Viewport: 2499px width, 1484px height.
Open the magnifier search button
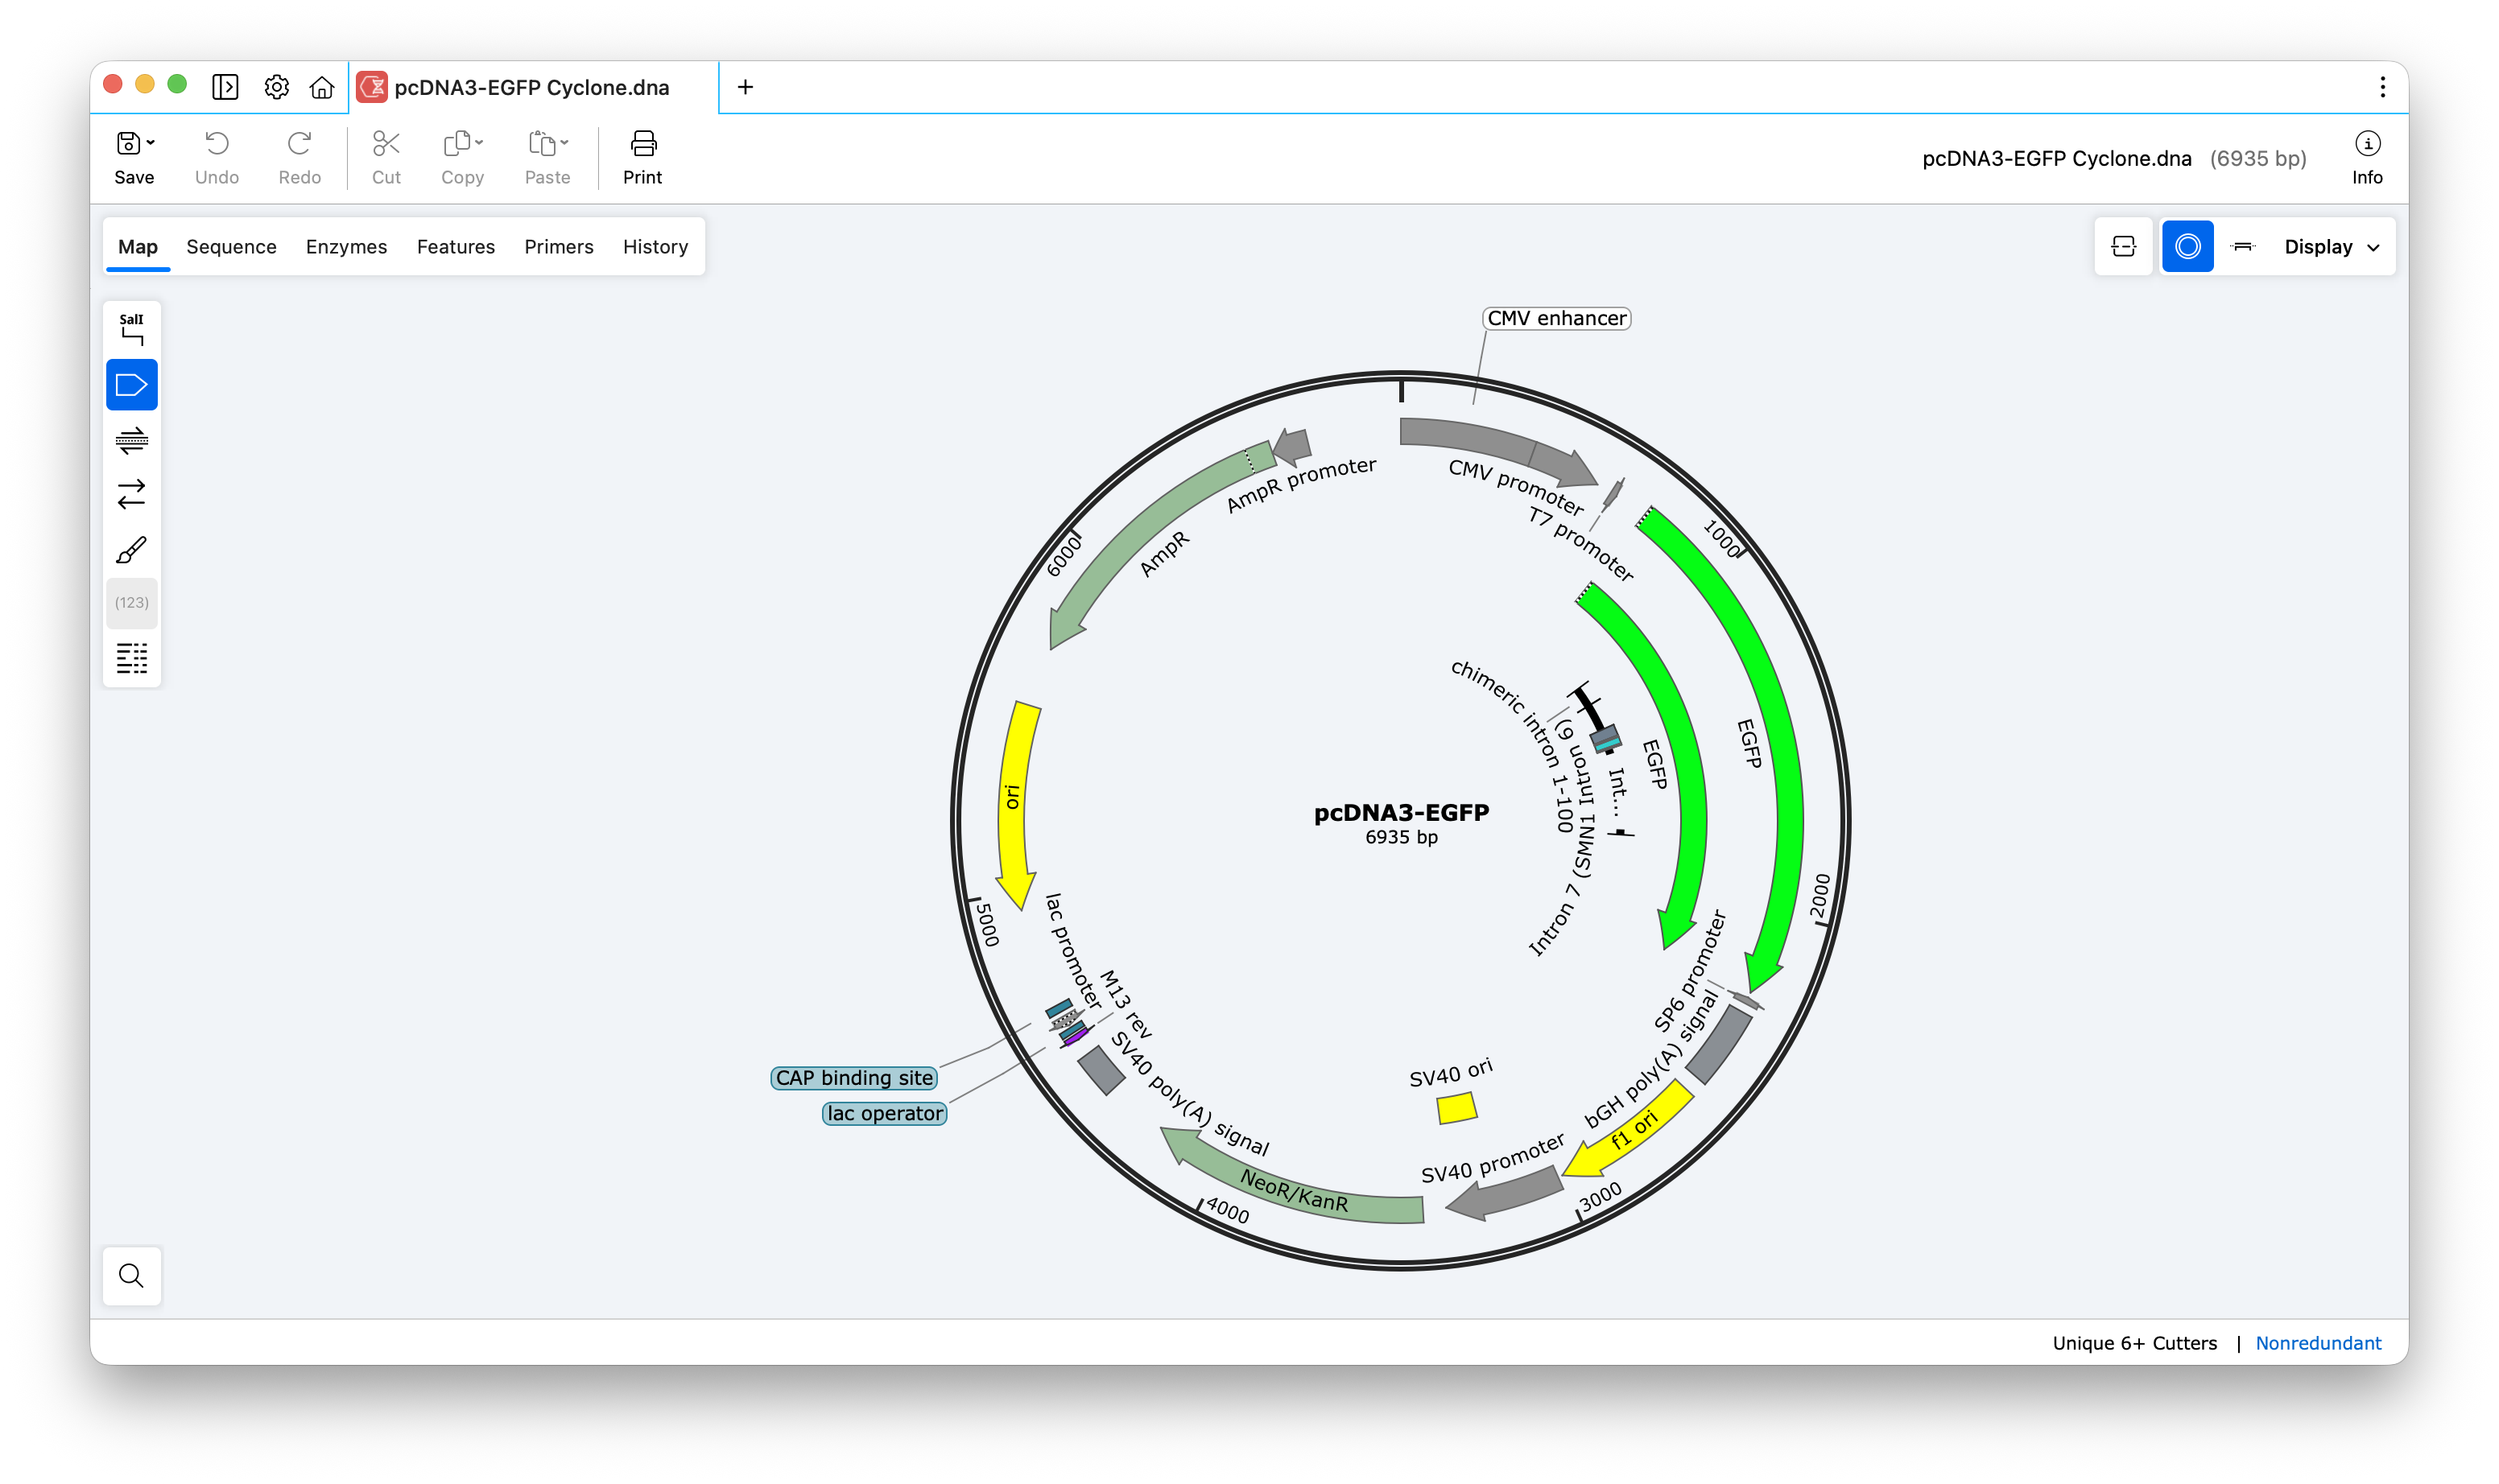pos(131,1275)
